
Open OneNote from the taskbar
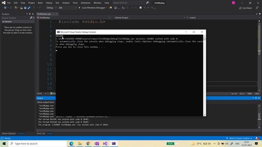(97, 143)
